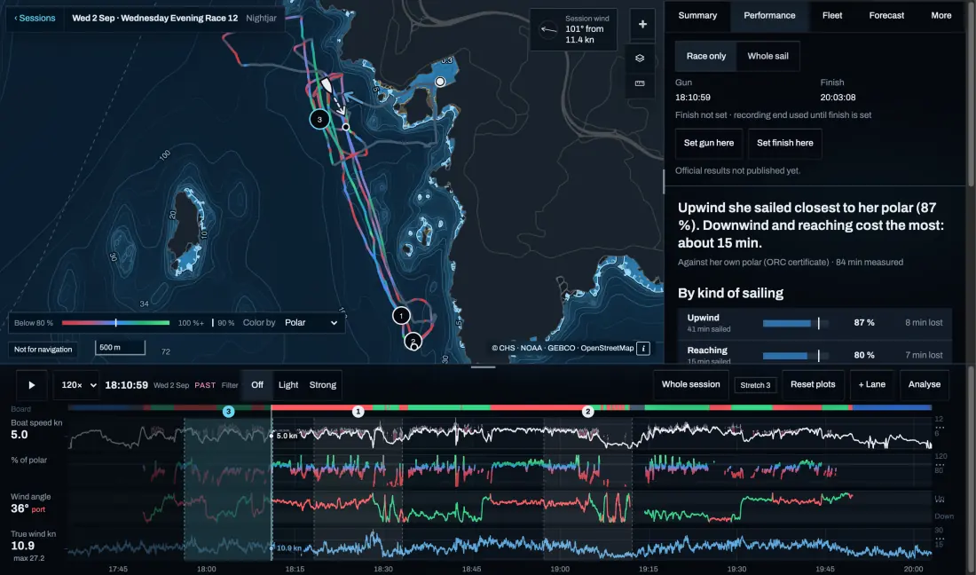
Task: Select mark 1 circle on the map
Action: click(401, 316)
